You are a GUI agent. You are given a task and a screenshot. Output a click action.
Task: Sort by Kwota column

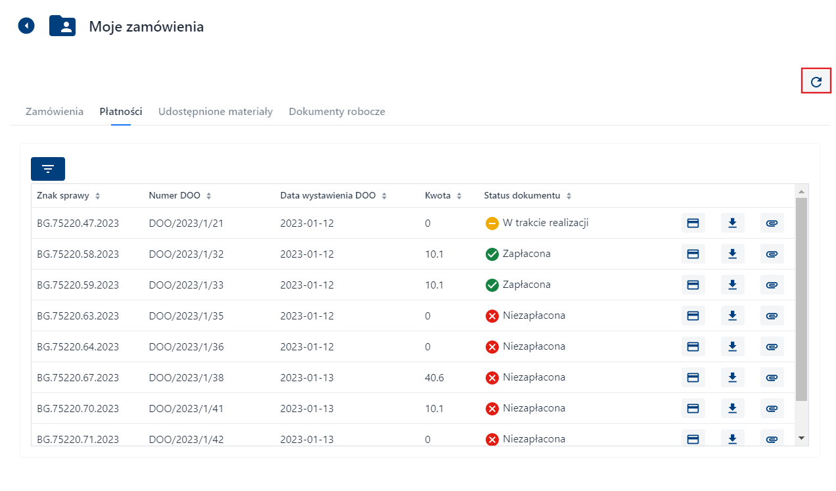coord(459,196)
